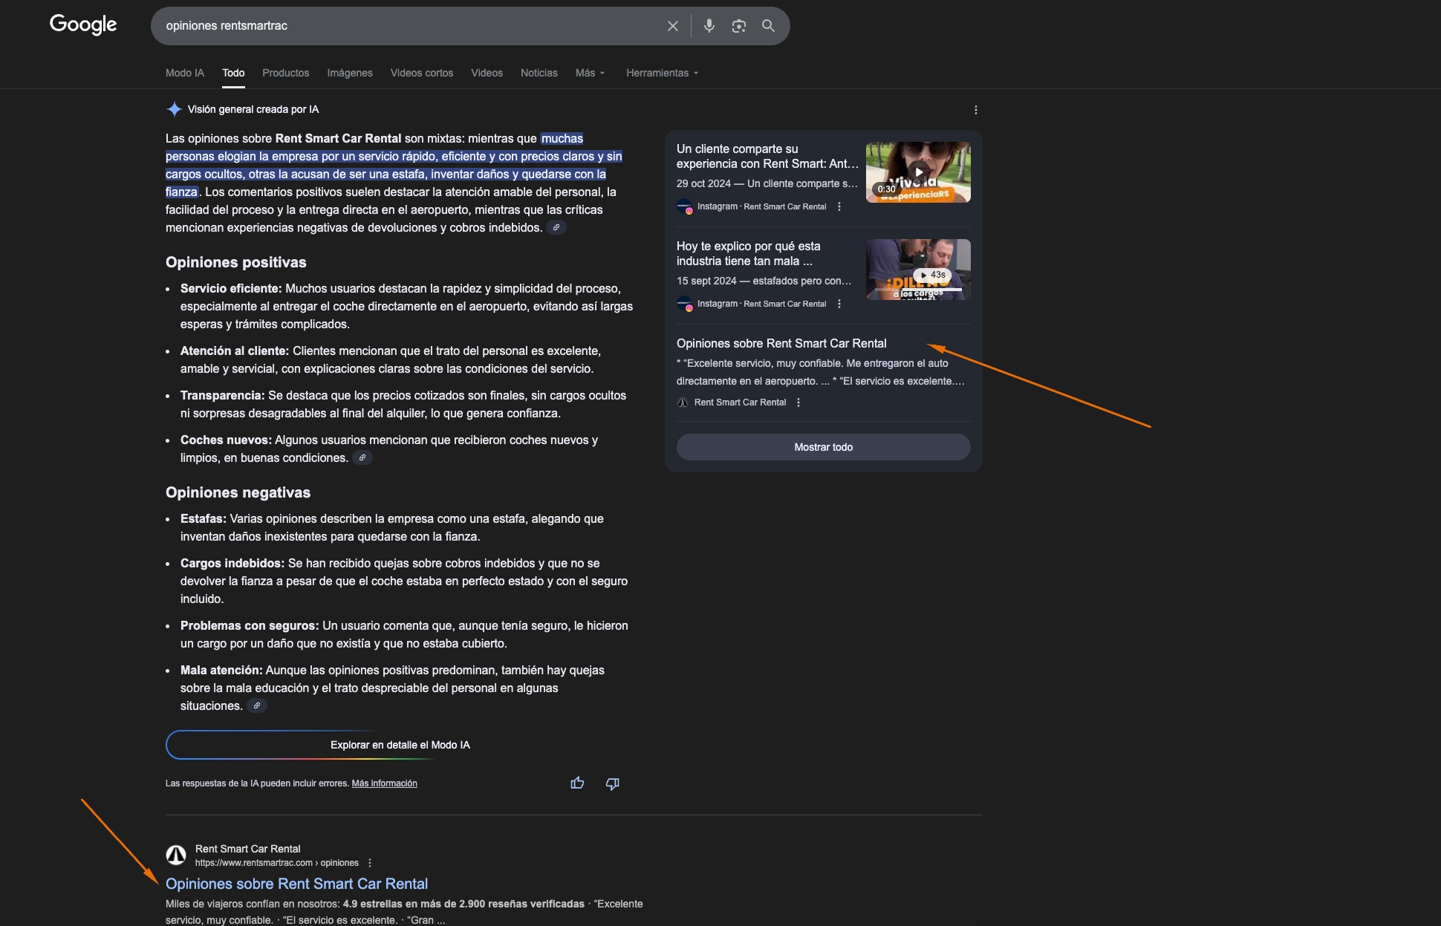Open Opiniones sobre Rent Smart Car Rental result
Screen dimensions: 1441x926
[x=296, y=884]
